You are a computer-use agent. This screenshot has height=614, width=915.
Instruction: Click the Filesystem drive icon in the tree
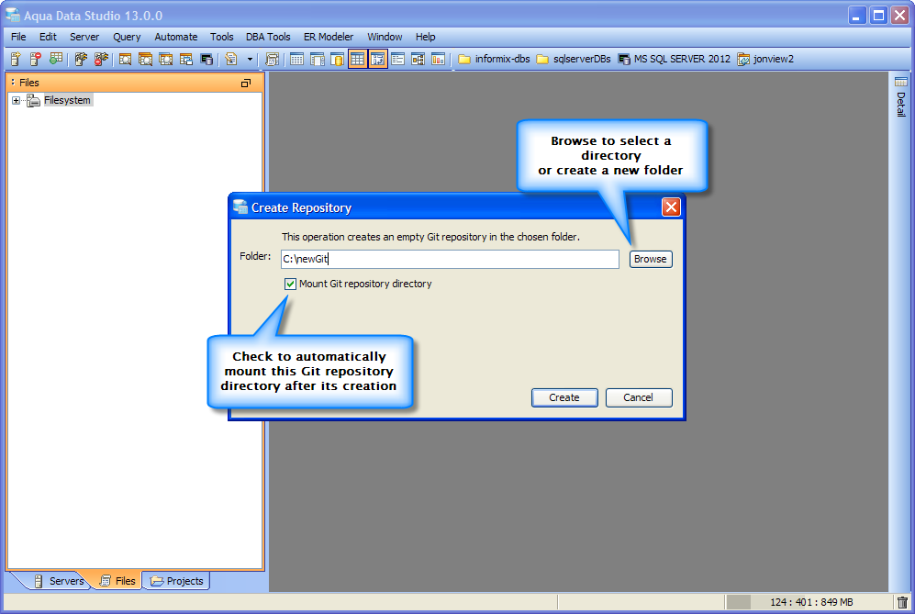(x=33, y=100)
